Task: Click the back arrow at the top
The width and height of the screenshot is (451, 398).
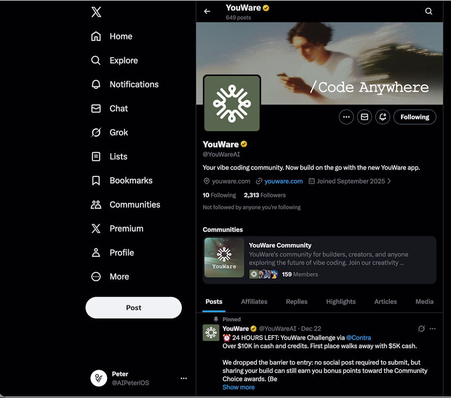Action: [207, 11]
